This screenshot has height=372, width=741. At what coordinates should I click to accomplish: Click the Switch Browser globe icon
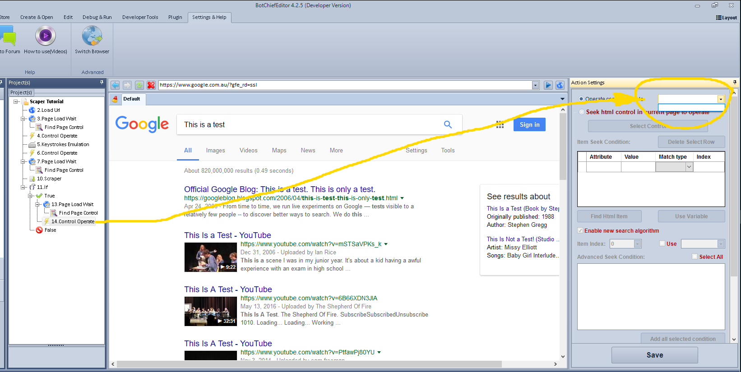coord(92,36)
